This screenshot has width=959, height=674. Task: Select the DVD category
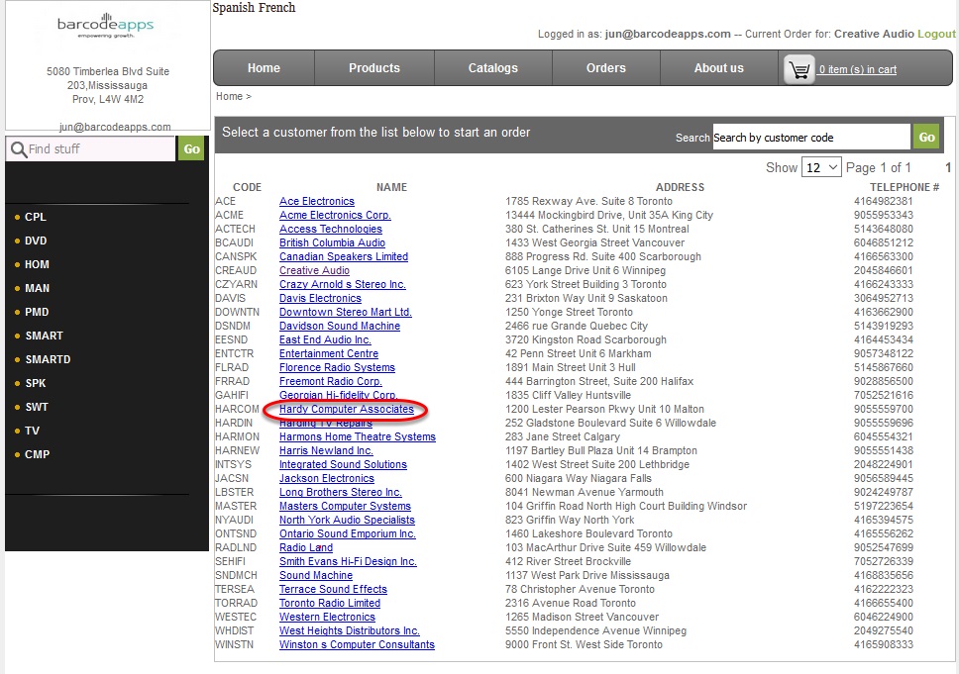click(x=36, y=241)
